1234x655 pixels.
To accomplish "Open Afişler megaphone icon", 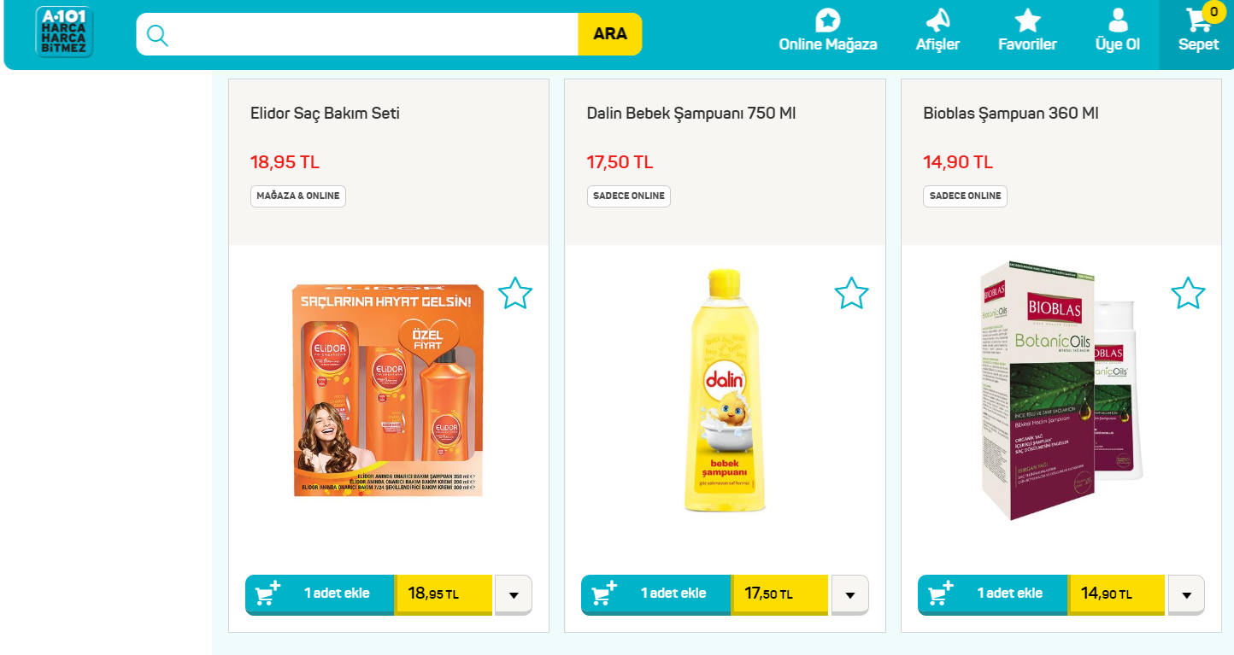I will click(937, 20).
